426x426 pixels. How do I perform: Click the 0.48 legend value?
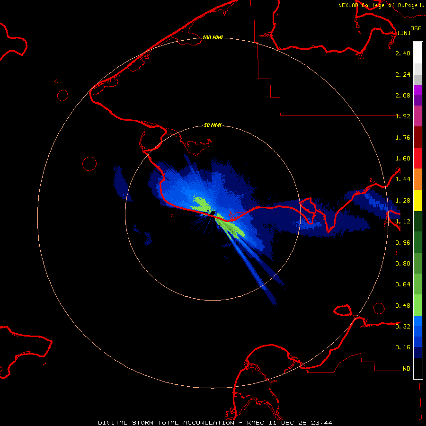click(403, 306)
